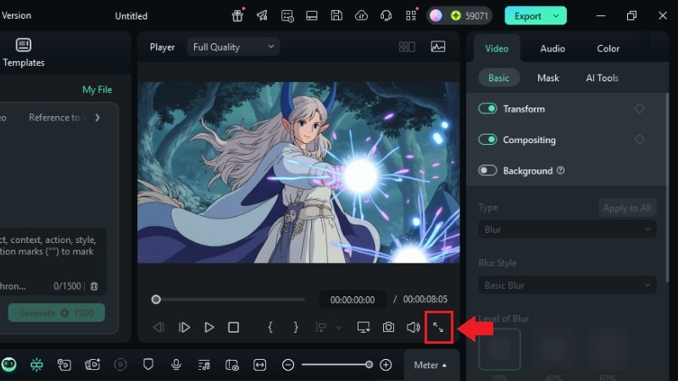Click the timeline zoom slider handle
678x381 pixels.
tap(369, 365)
